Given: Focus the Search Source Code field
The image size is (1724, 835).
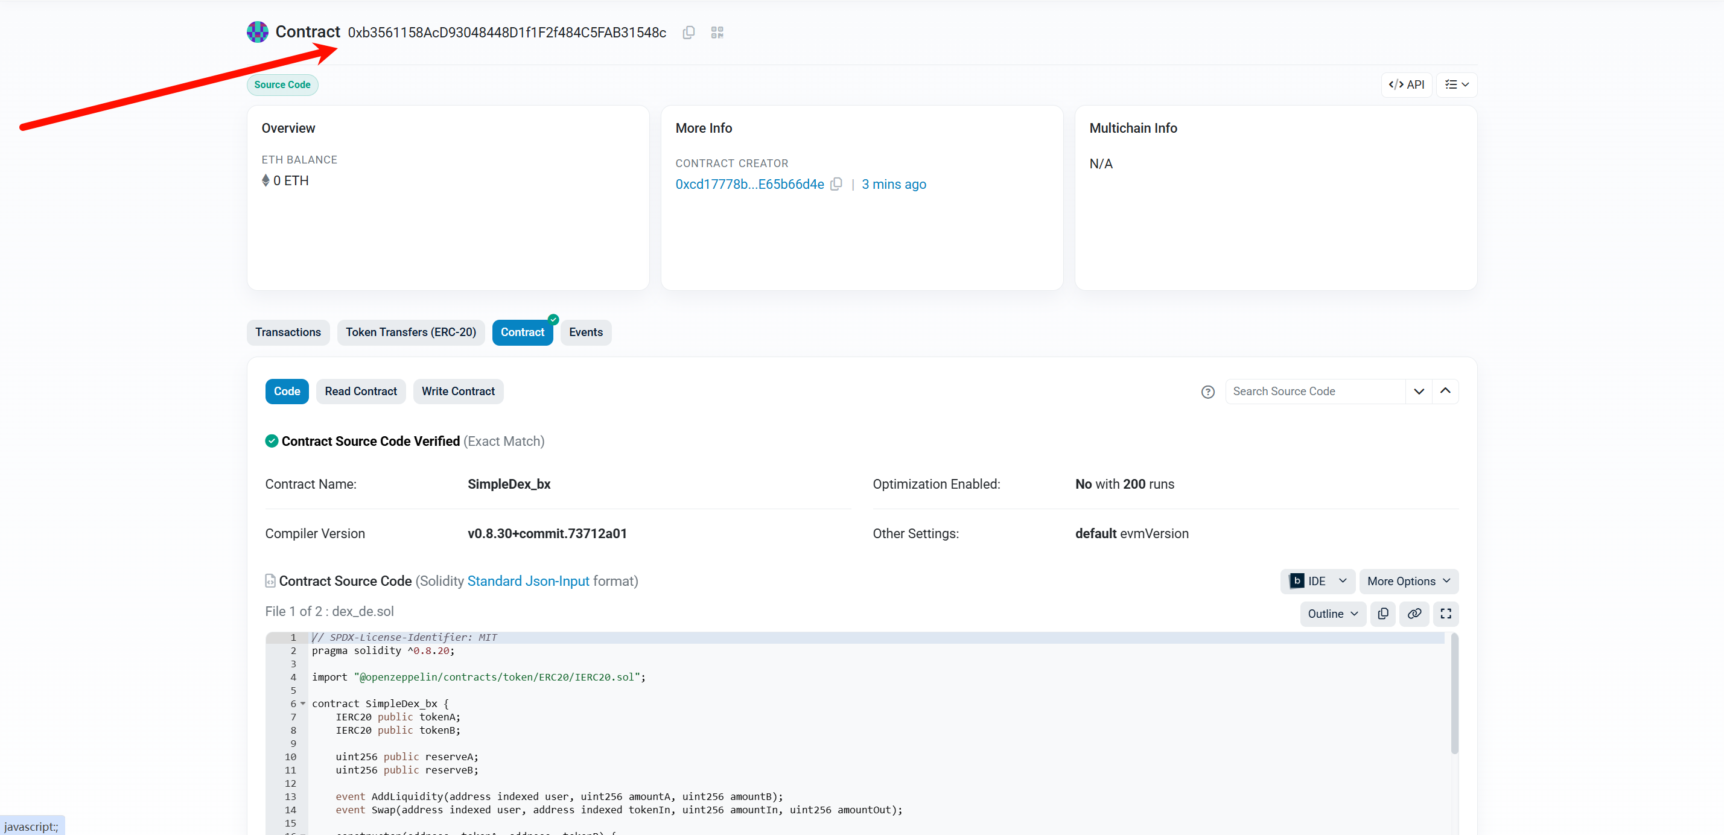Looking at the screenshot, I should 1314,392.
